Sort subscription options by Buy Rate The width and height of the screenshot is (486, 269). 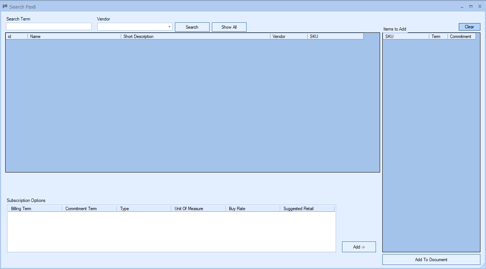253,209
